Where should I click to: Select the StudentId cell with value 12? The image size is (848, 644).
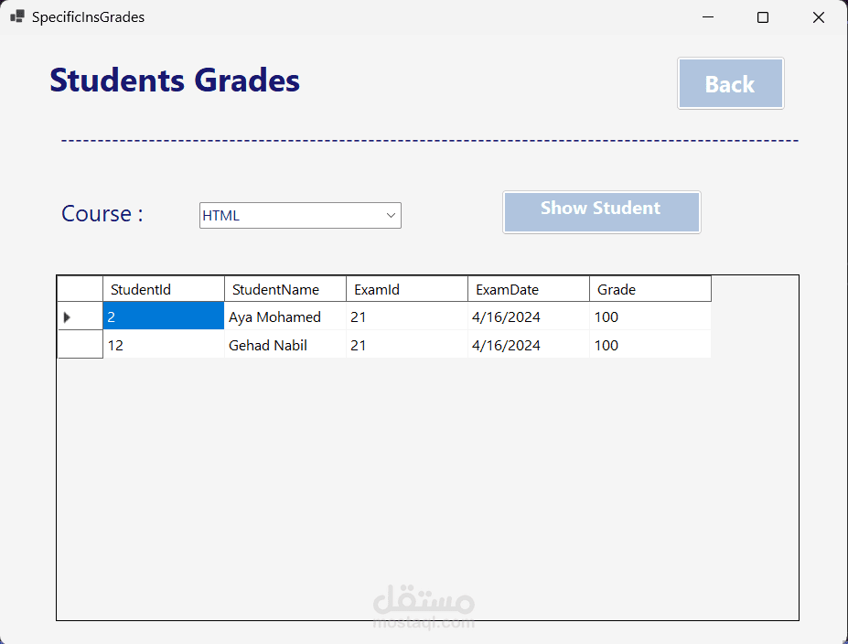164,345
